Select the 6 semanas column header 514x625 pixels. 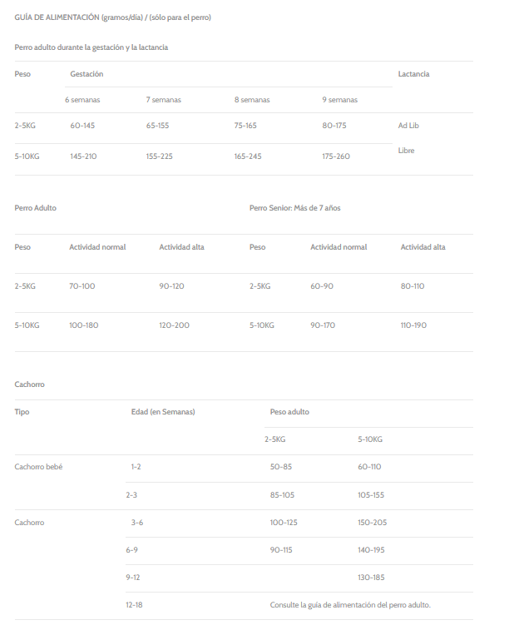(x=82, y=100)
